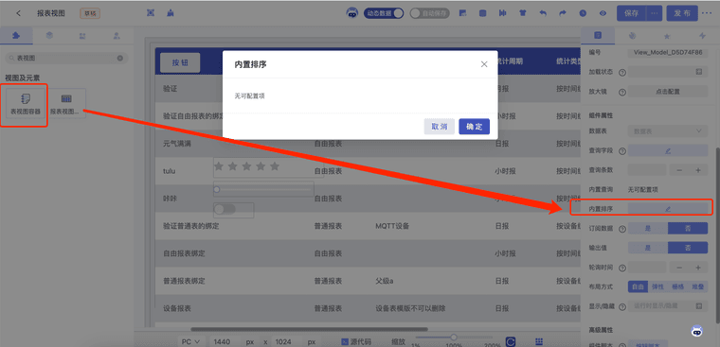Screen dimensions: 720x347
Task: Click the star rating in tulu row
Action: pyautogui.click(x=246, y=166)
